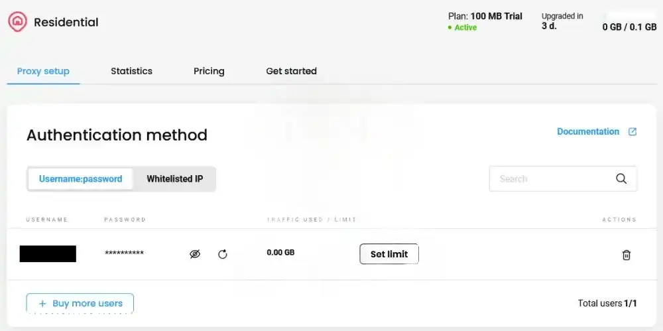Click plus icon in Buy more users
This screenshot has width=663, height=331.
(42, 304)
